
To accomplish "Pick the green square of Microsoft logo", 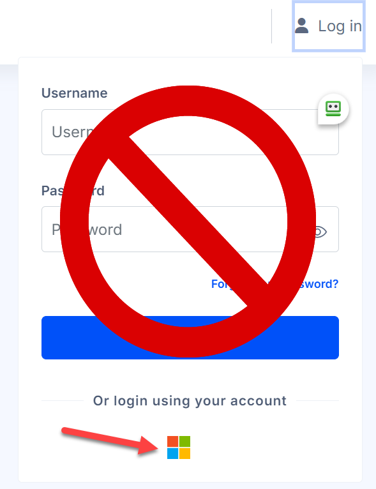I will click(x=184, y=442).
